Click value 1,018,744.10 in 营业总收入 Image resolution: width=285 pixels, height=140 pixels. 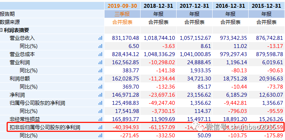(x=160, y=38)
